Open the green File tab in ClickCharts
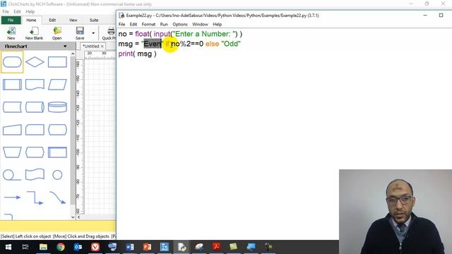The width and height of the screenshot is (452, 254). pos(11,20)
